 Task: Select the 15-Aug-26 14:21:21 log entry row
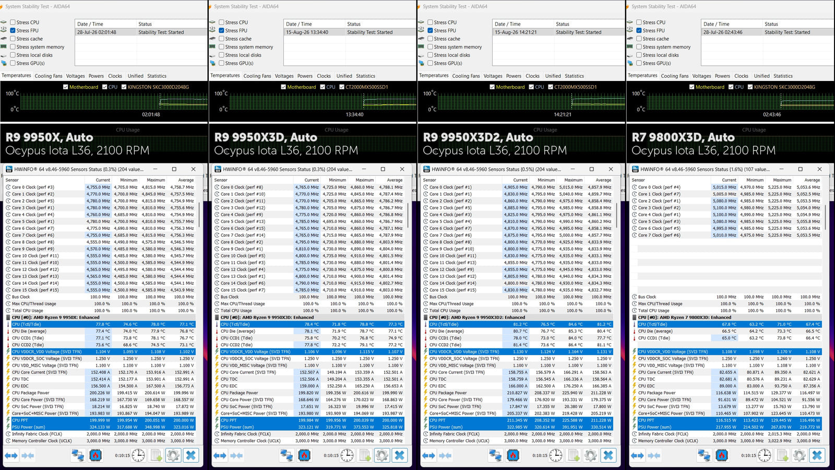pos(558,32)
